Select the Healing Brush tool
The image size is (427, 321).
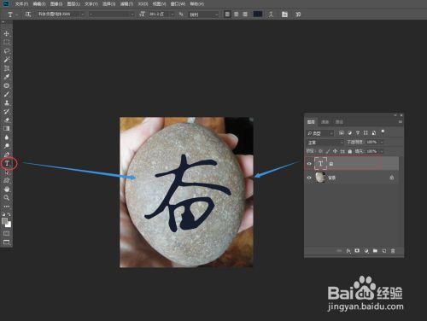[7, 85]
